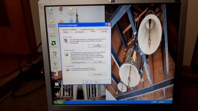Open the 'Speciális' tab
Image resolution: width=198 pixels, height=111 pixels.
[104, 31]
